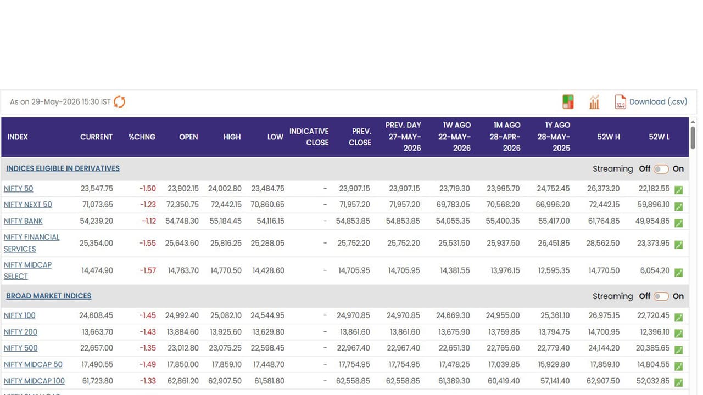Click the table's vertical scrollbar thumb
Viewport: 703px width, 395px height.
pyautogui.click(x=693, y=137)
